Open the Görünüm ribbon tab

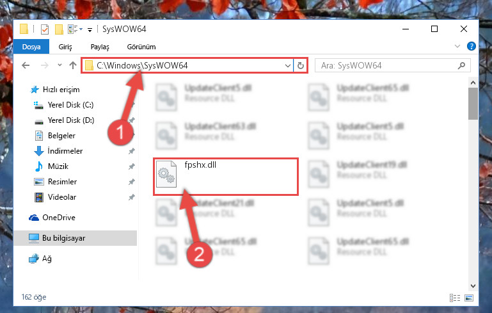click(x=141, y=47)
